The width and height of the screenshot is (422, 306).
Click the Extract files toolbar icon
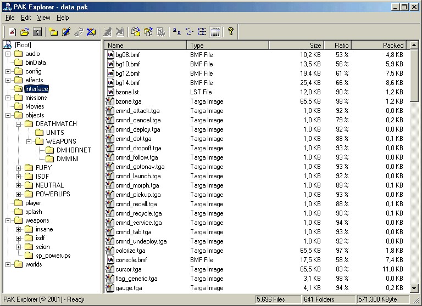point(148,32)
